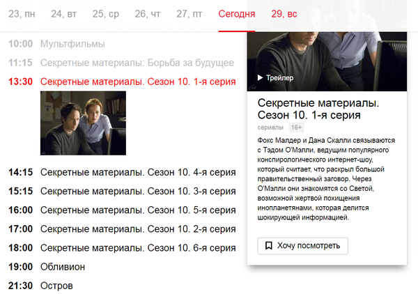This screenshot has height=294, width=418.
Task: Open the 14:15 episode 'Сезон 10. 4-я серия'
Action: (138, 172)
